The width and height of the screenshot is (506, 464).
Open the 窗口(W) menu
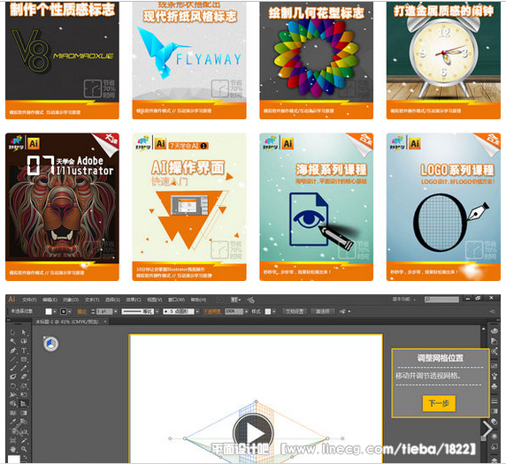coord(176,300)
